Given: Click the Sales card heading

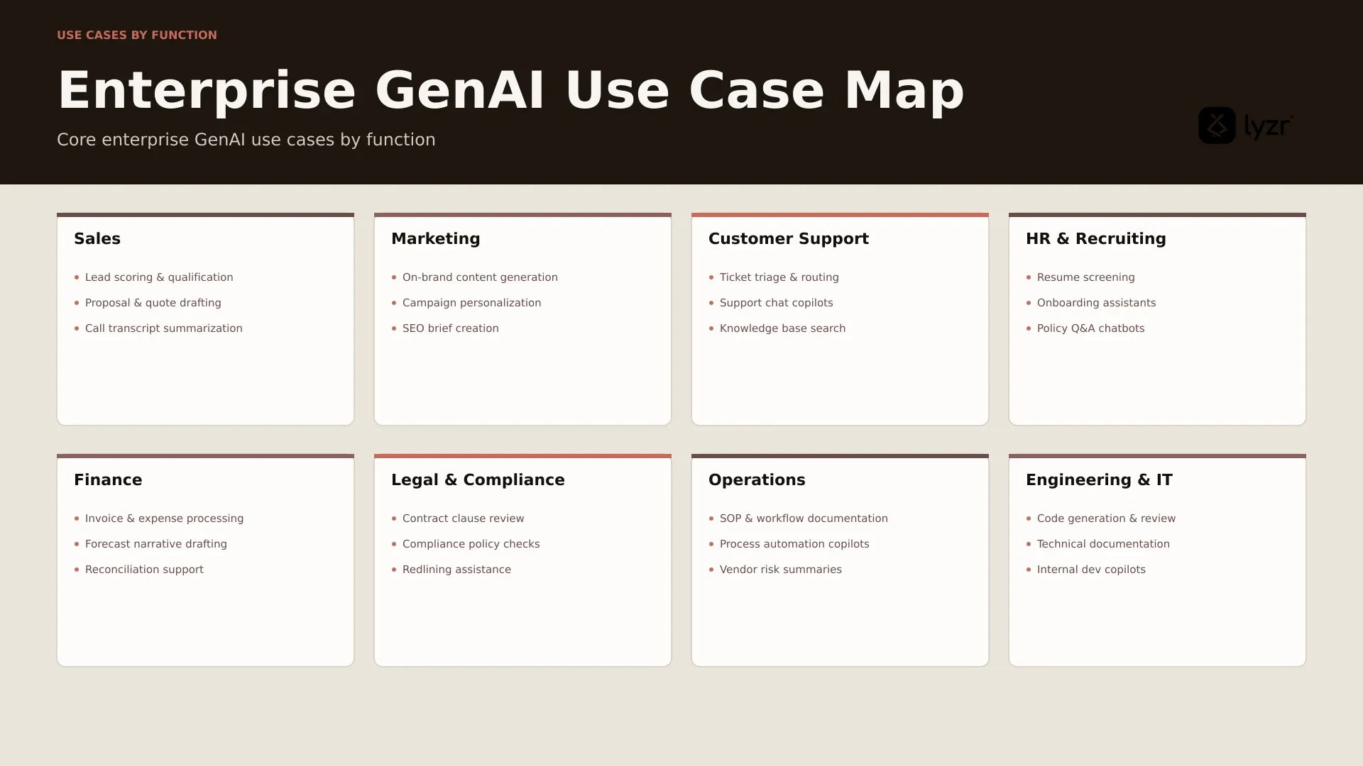Looking at the screenshot, I should pyautogui.click(x=97, y=238).
